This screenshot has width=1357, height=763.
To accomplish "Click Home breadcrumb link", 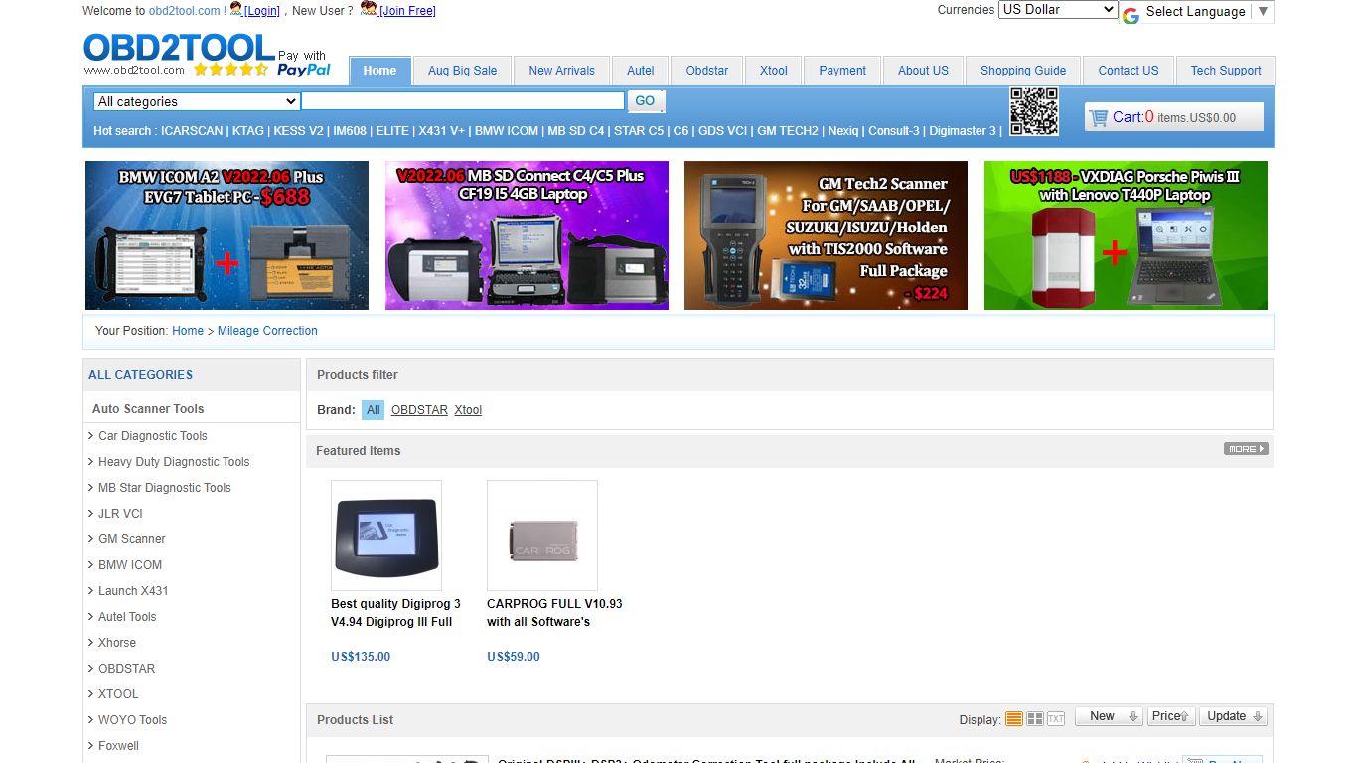I will pyautogui.click(x=188, y=331).
